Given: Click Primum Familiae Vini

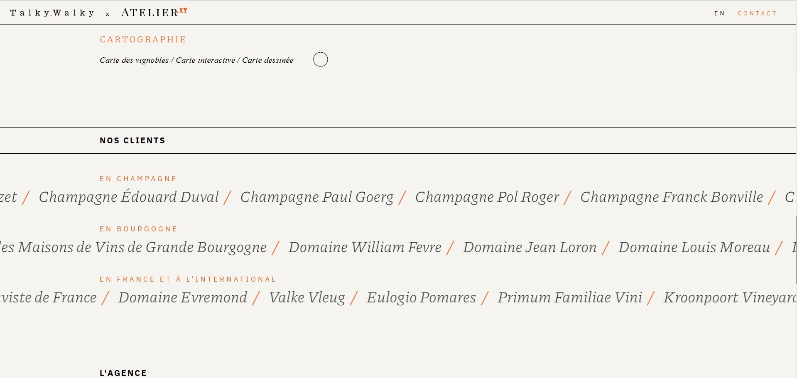Looking at the screenshot, I should (x=570, y=297).
